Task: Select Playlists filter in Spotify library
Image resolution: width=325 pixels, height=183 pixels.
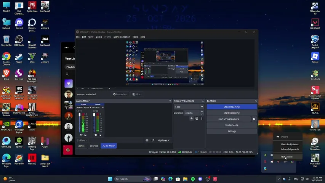Action: (70, 67)
